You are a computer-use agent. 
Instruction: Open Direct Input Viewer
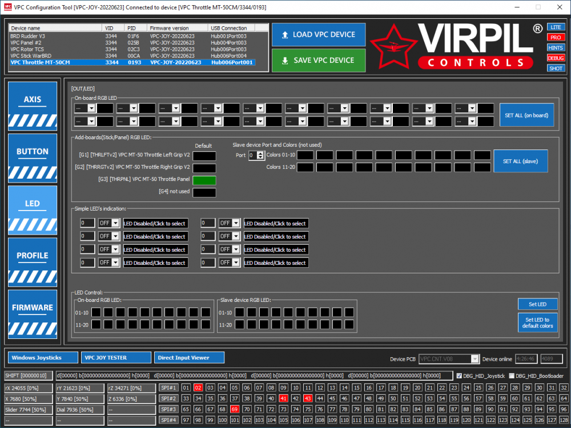pos(189,357)
